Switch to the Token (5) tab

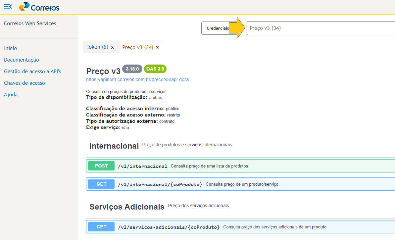coord(97,47)
